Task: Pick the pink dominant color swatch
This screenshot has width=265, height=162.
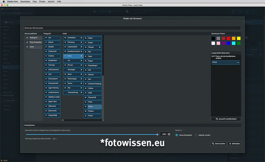Action: click(x=218, y=43)
